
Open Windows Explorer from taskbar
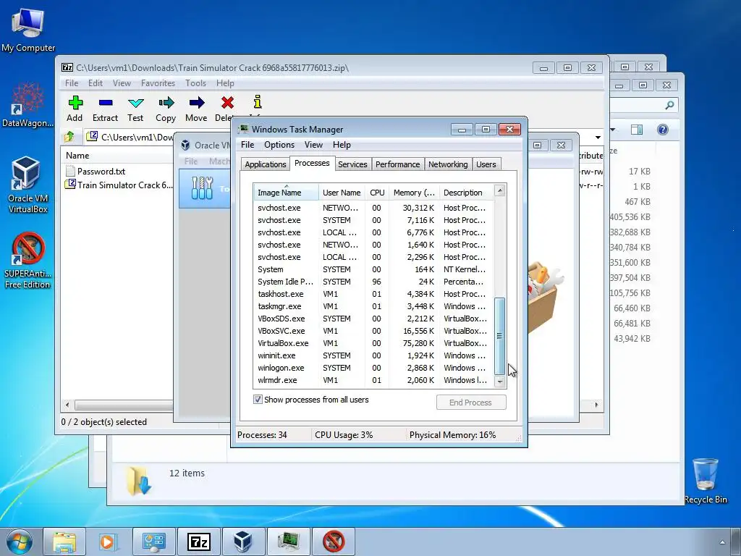pyautogui.click(x=64, y=542)
